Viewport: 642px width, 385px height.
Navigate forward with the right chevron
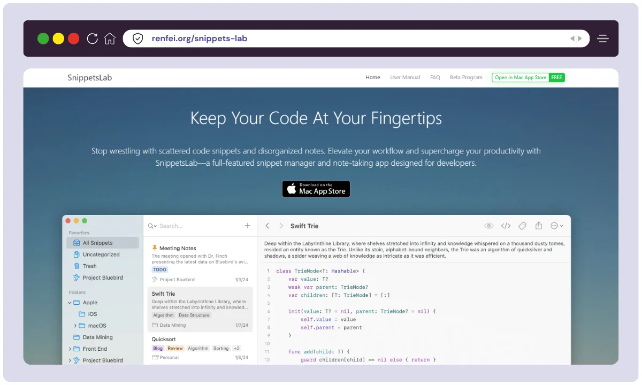pyautogui.click(x=281, y=226)
